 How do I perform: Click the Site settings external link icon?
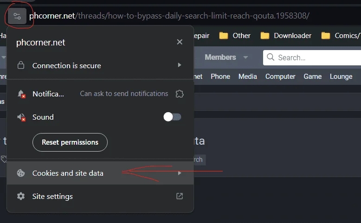tap(180, 196)
